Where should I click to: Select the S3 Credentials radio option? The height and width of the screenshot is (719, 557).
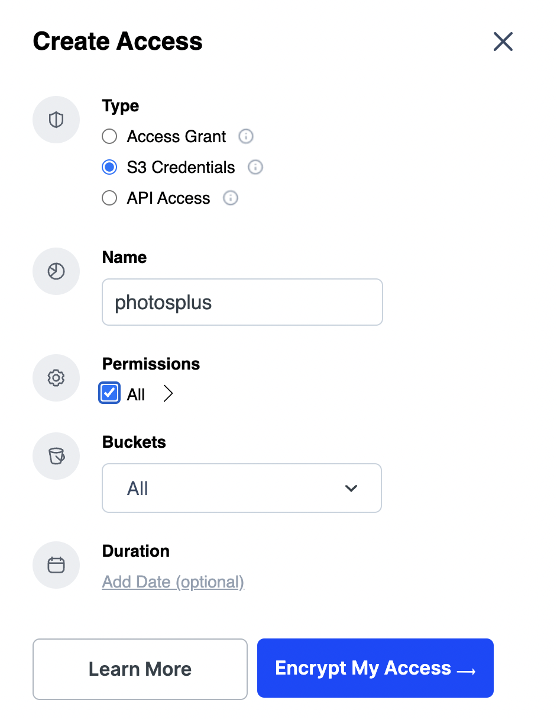[x=109, y=168]
